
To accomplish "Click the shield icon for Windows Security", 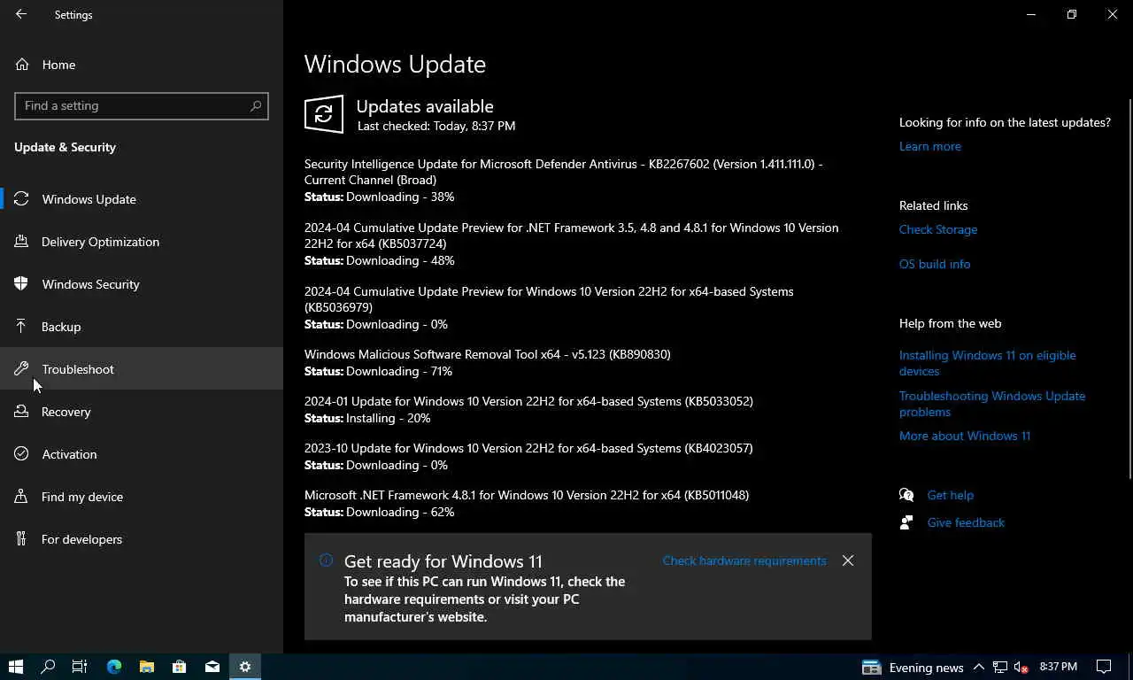I will (21, 284).
